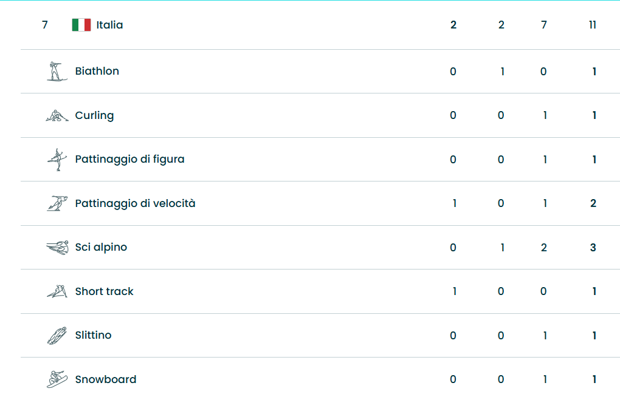Image resolution: width=620 pixels, height=397 pixels.
Task: Collapse the Italia country row
Action: coord(109,25)
